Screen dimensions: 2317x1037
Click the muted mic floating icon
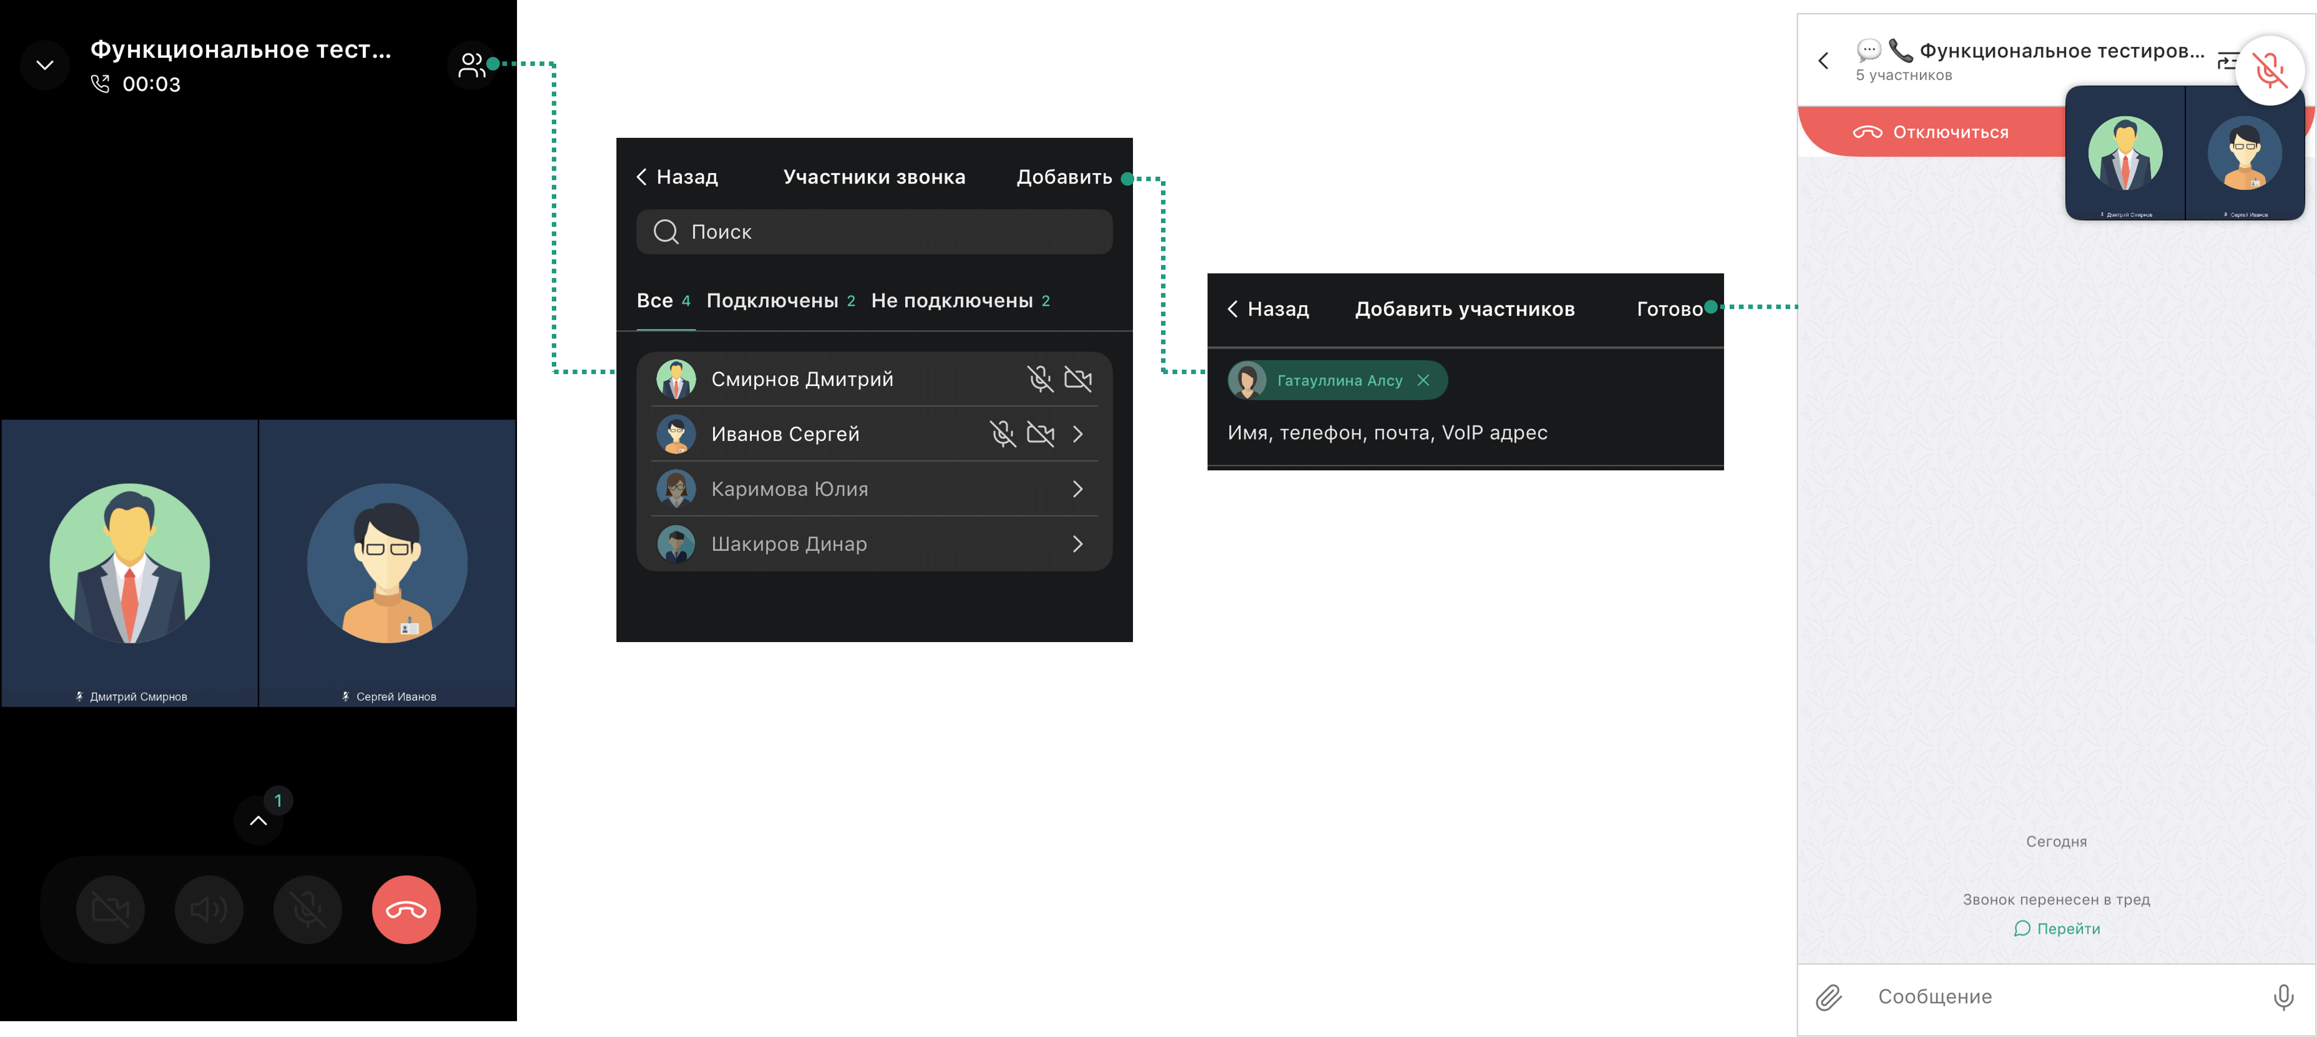point(2270,70)
